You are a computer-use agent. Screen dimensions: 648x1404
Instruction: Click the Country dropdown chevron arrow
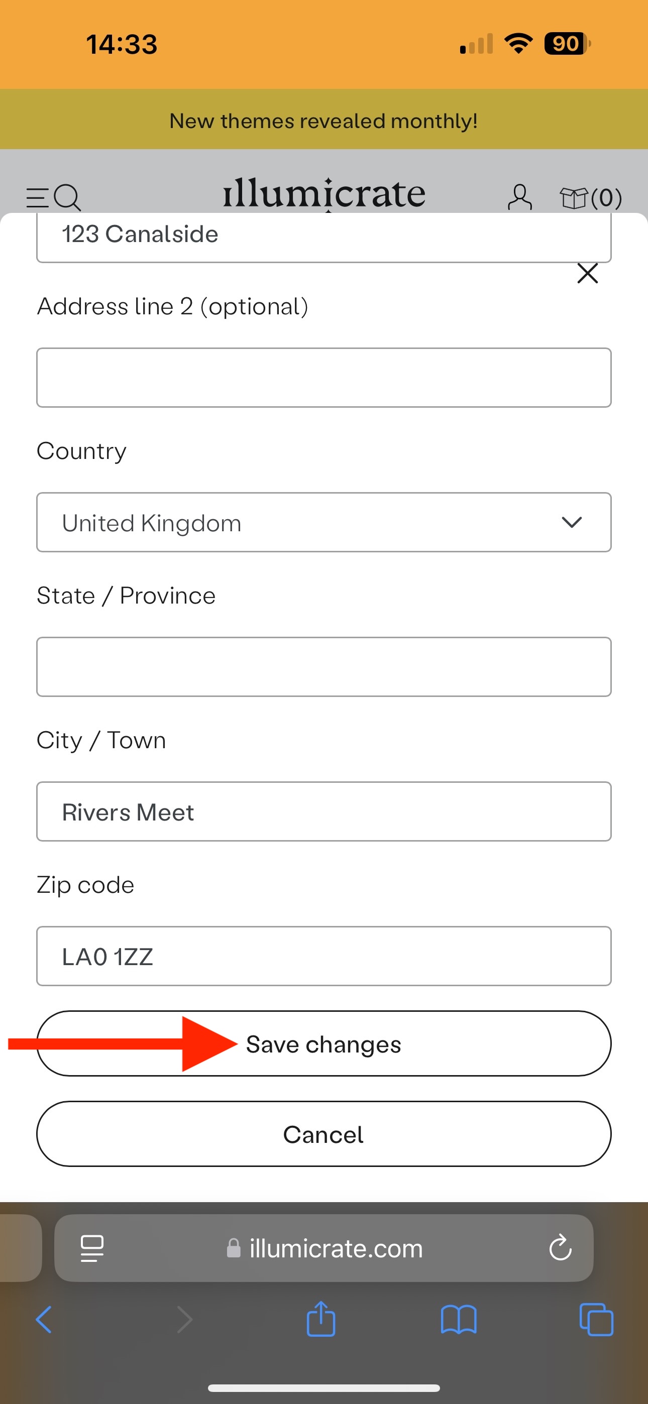(x=572, y=522)
